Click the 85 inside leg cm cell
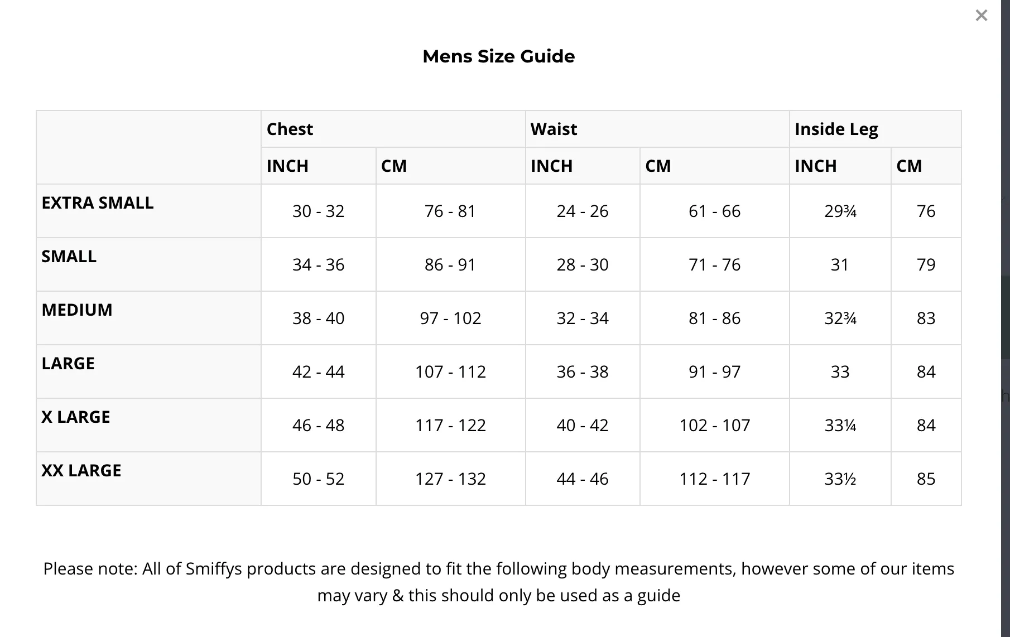The image size is (1010, 637). (x=926, y=479)
